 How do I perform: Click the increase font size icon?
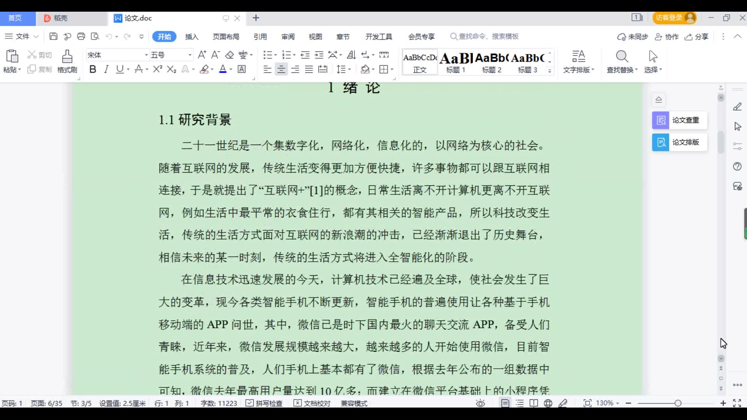[202, 55]
